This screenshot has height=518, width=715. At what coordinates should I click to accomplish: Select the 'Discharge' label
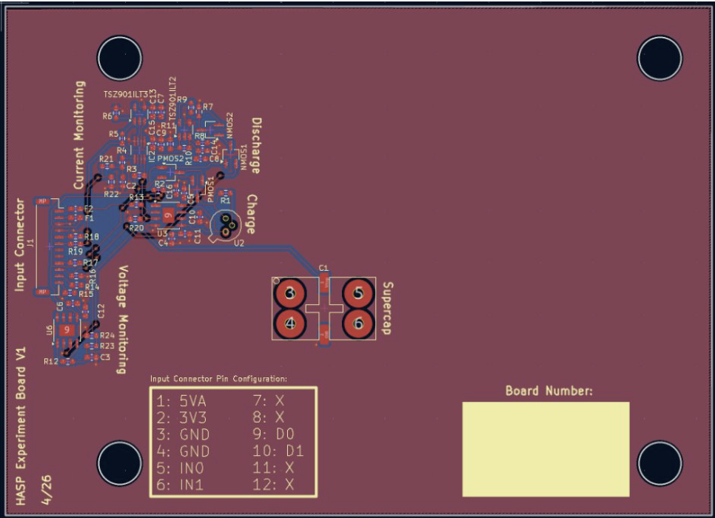[x=256, y=146]
